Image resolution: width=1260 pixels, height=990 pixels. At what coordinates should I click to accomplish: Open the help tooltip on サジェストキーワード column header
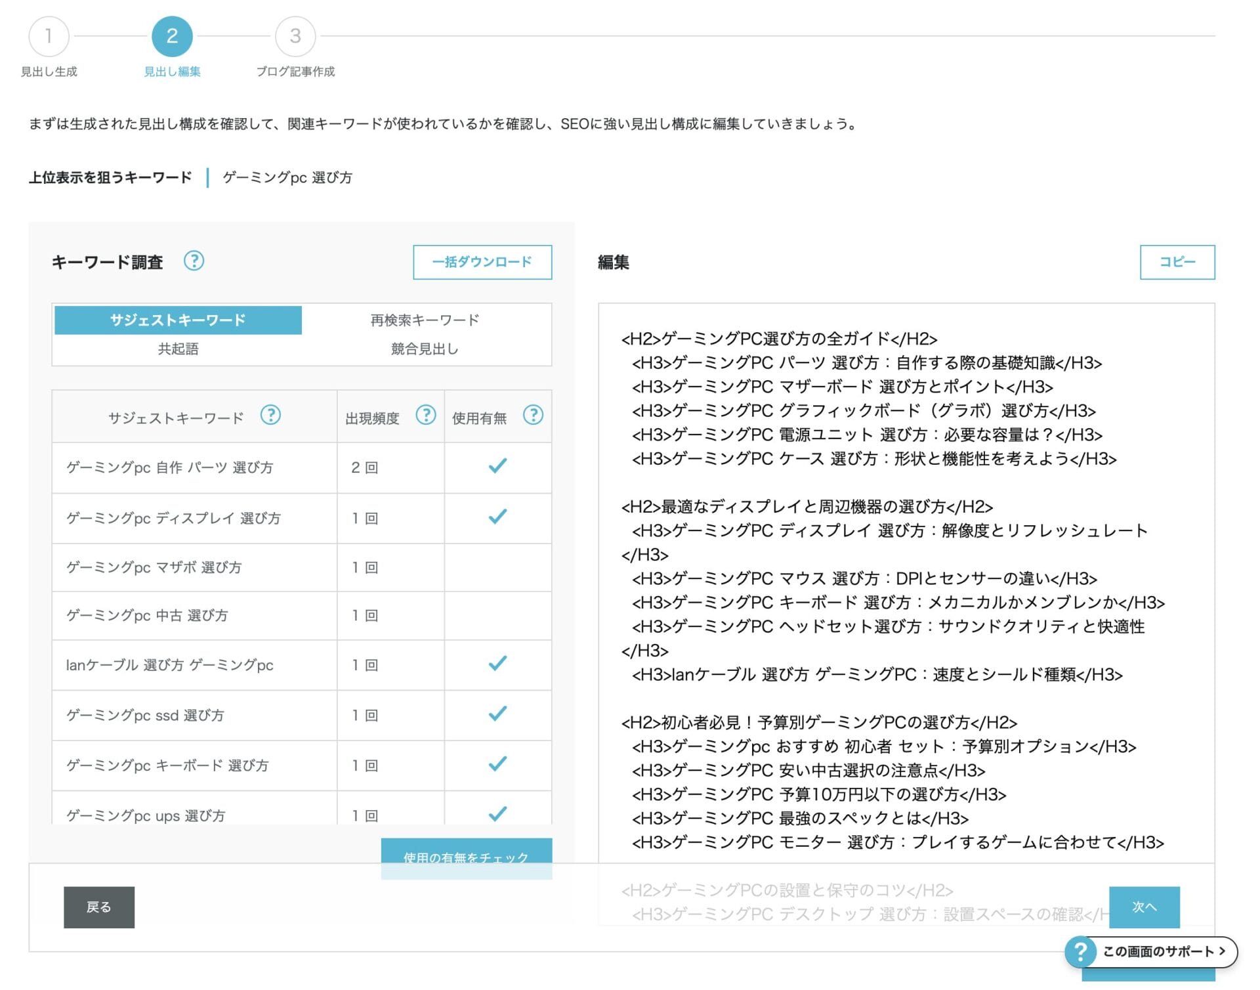click(x=271, y=416)
